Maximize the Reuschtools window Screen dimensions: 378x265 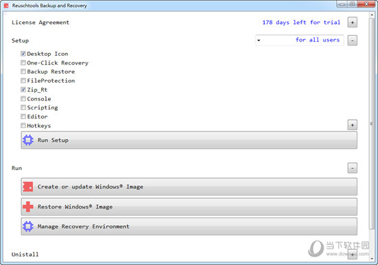pyautogui.click(x=352, y=4)
